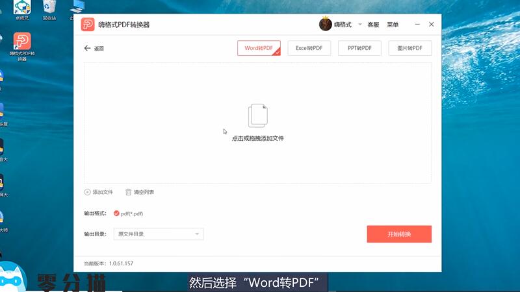Open the 嗨格式PDF转换器 desktop shortcut

(22, 42)
